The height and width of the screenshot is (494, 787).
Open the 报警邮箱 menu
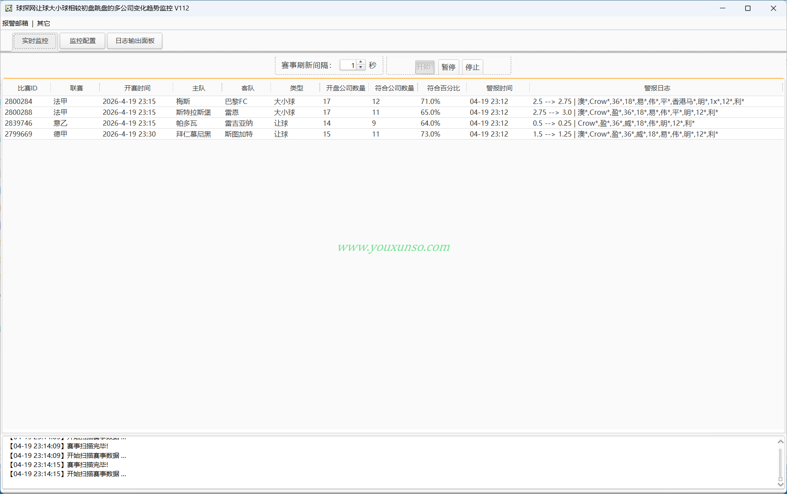(15, 23)
